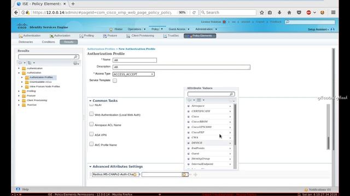Click the Adblock extension icon

pos(308,13)
